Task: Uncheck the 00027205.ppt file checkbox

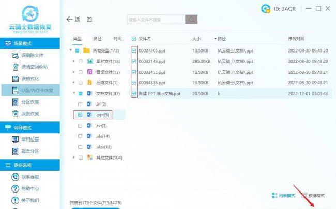Action: coord(134,50)
